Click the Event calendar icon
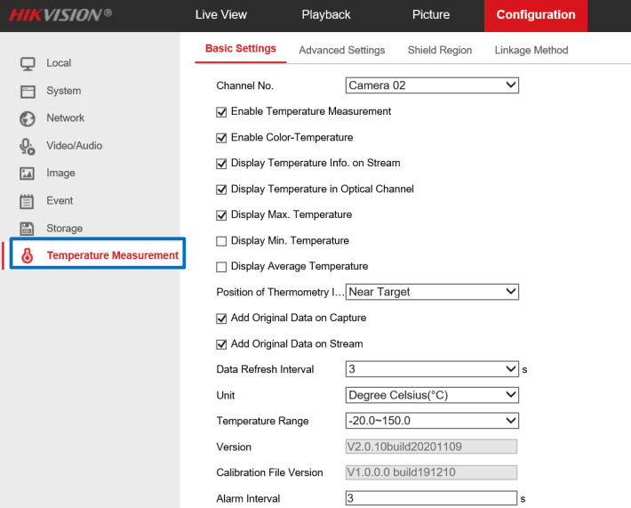 pyautogui.click(x=28, y=201)
